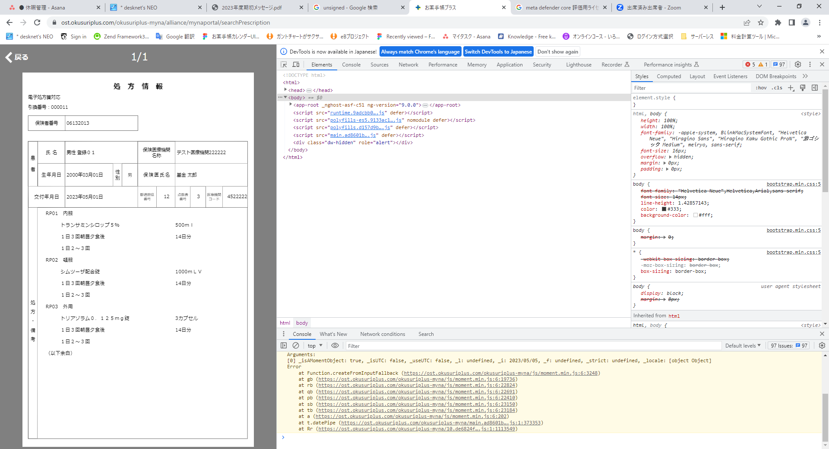Switch to the Network tab
Image resolution: width=829 pixels, height=449 pixels.
pos(408,65)
